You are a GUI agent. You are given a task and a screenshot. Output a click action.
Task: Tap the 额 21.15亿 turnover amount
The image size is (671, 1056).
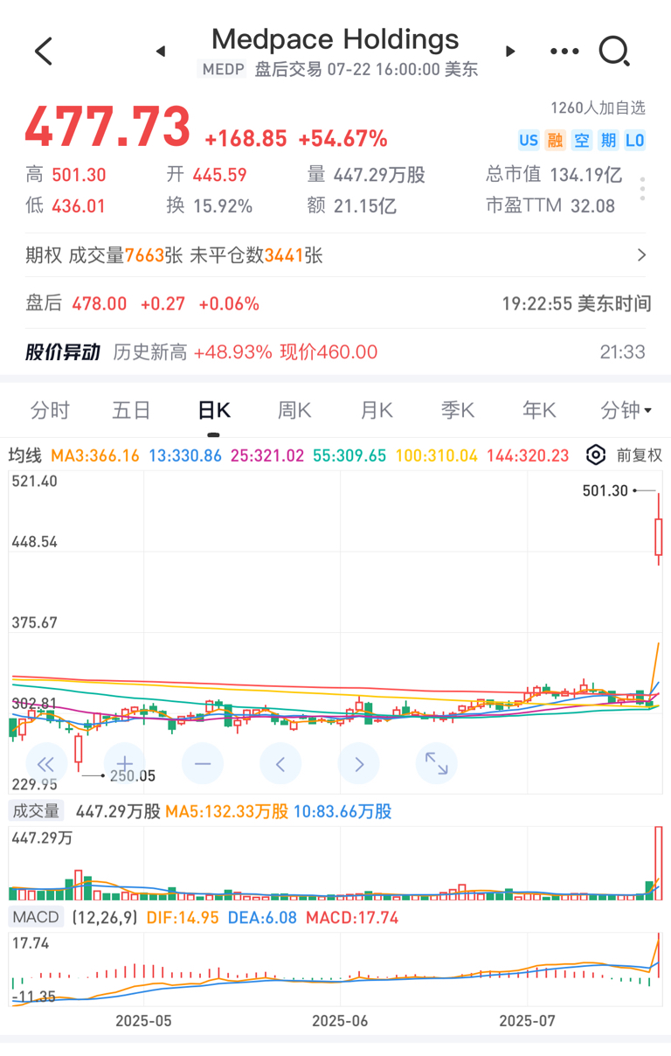click(x=352, y=206)
